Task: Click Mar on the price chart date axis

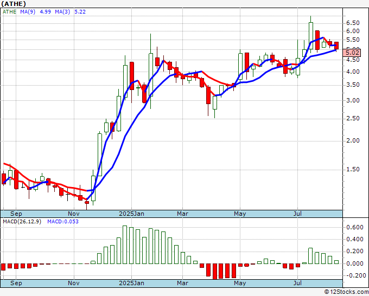Action: click(x=183, y=214)
